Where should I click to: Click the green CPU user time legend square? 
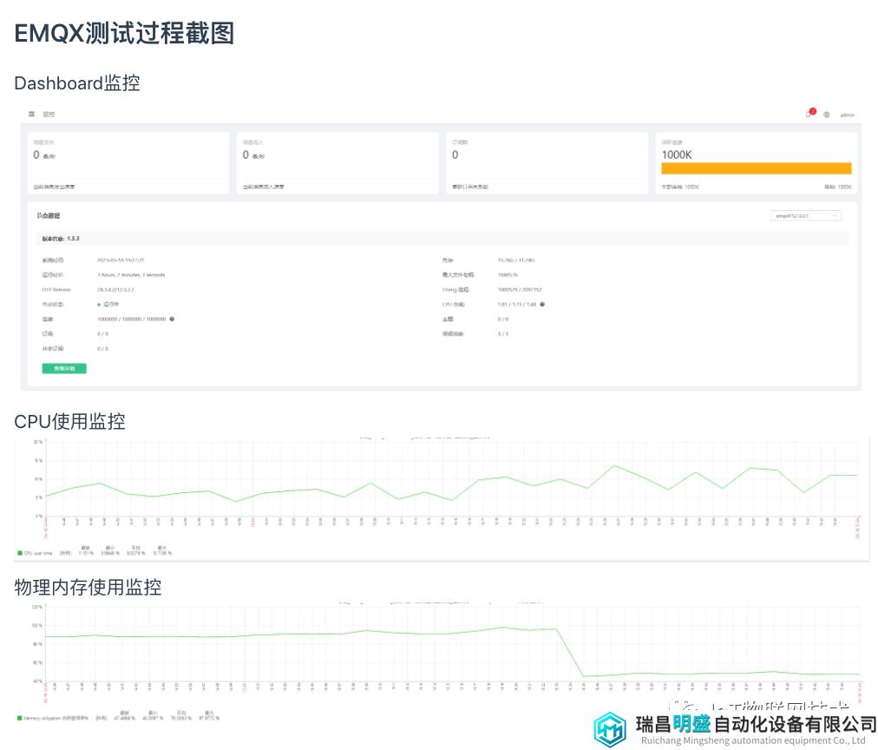pyautogui.click(x=20, y=553)
